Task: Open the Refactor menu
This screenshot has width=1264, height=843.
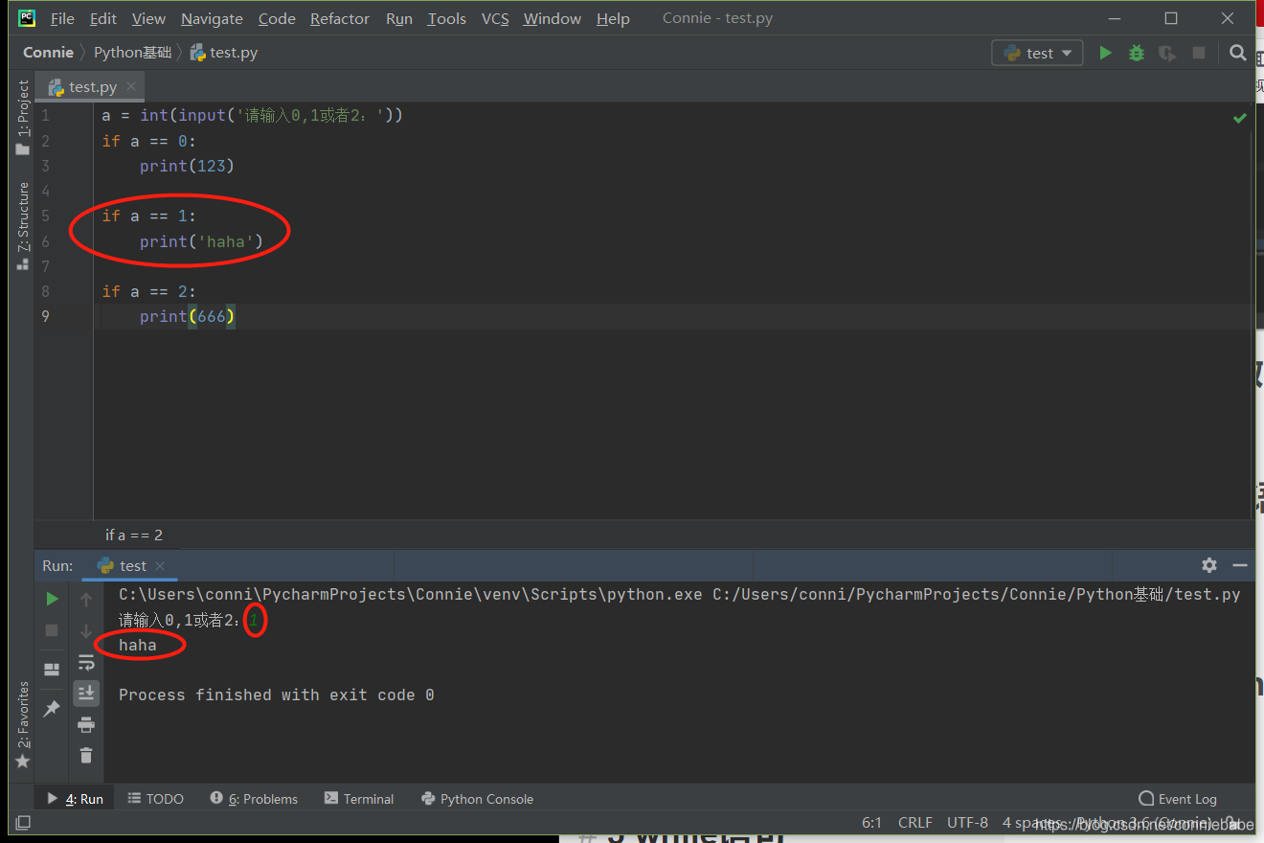Action: click(340, 18)
